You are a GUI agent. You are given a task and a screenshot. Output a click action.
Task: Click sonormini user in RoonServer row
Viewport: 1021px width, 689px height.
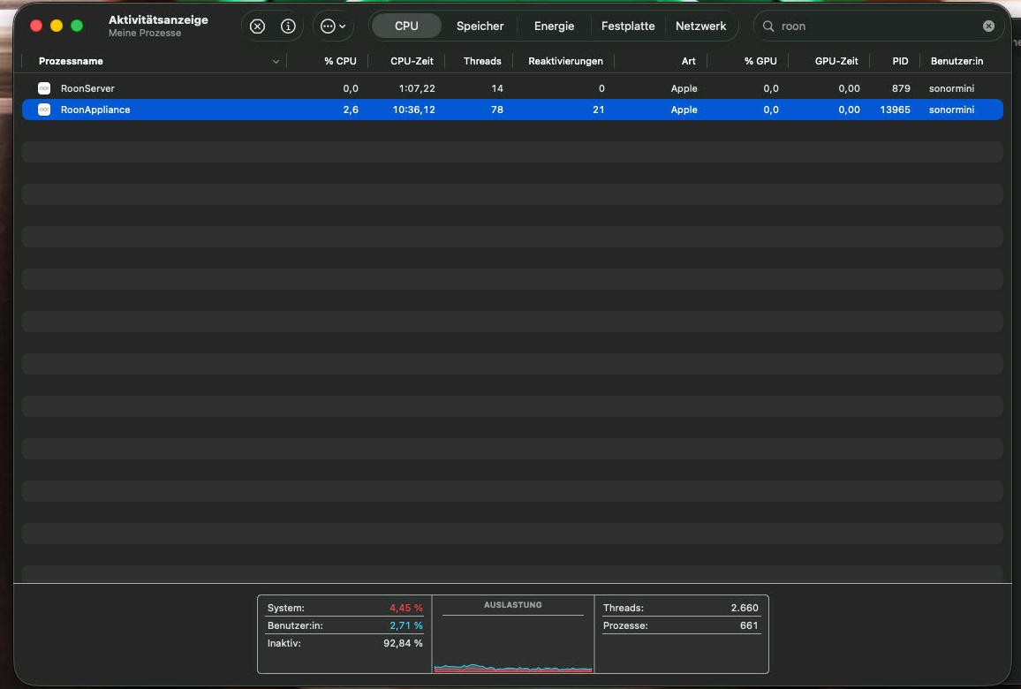click(951, 88)
